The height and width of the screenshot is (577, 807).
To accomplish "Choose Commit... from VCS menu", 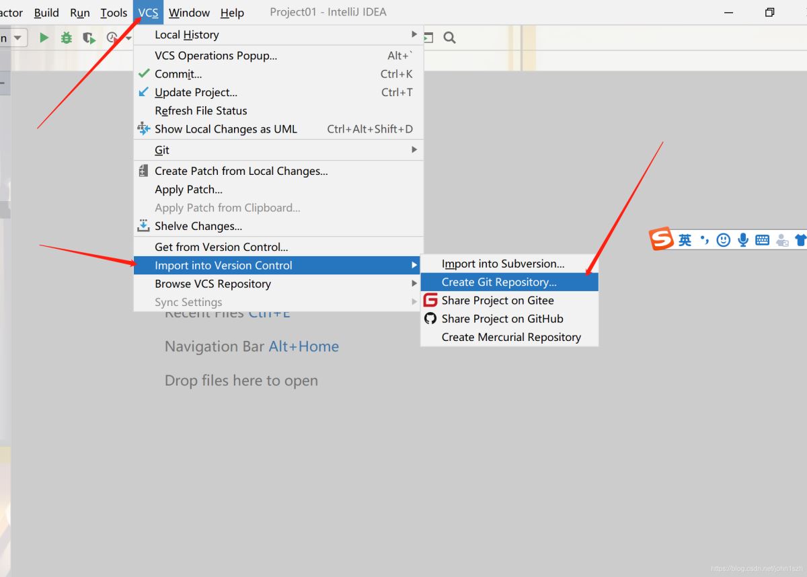I will click(278, 74).
